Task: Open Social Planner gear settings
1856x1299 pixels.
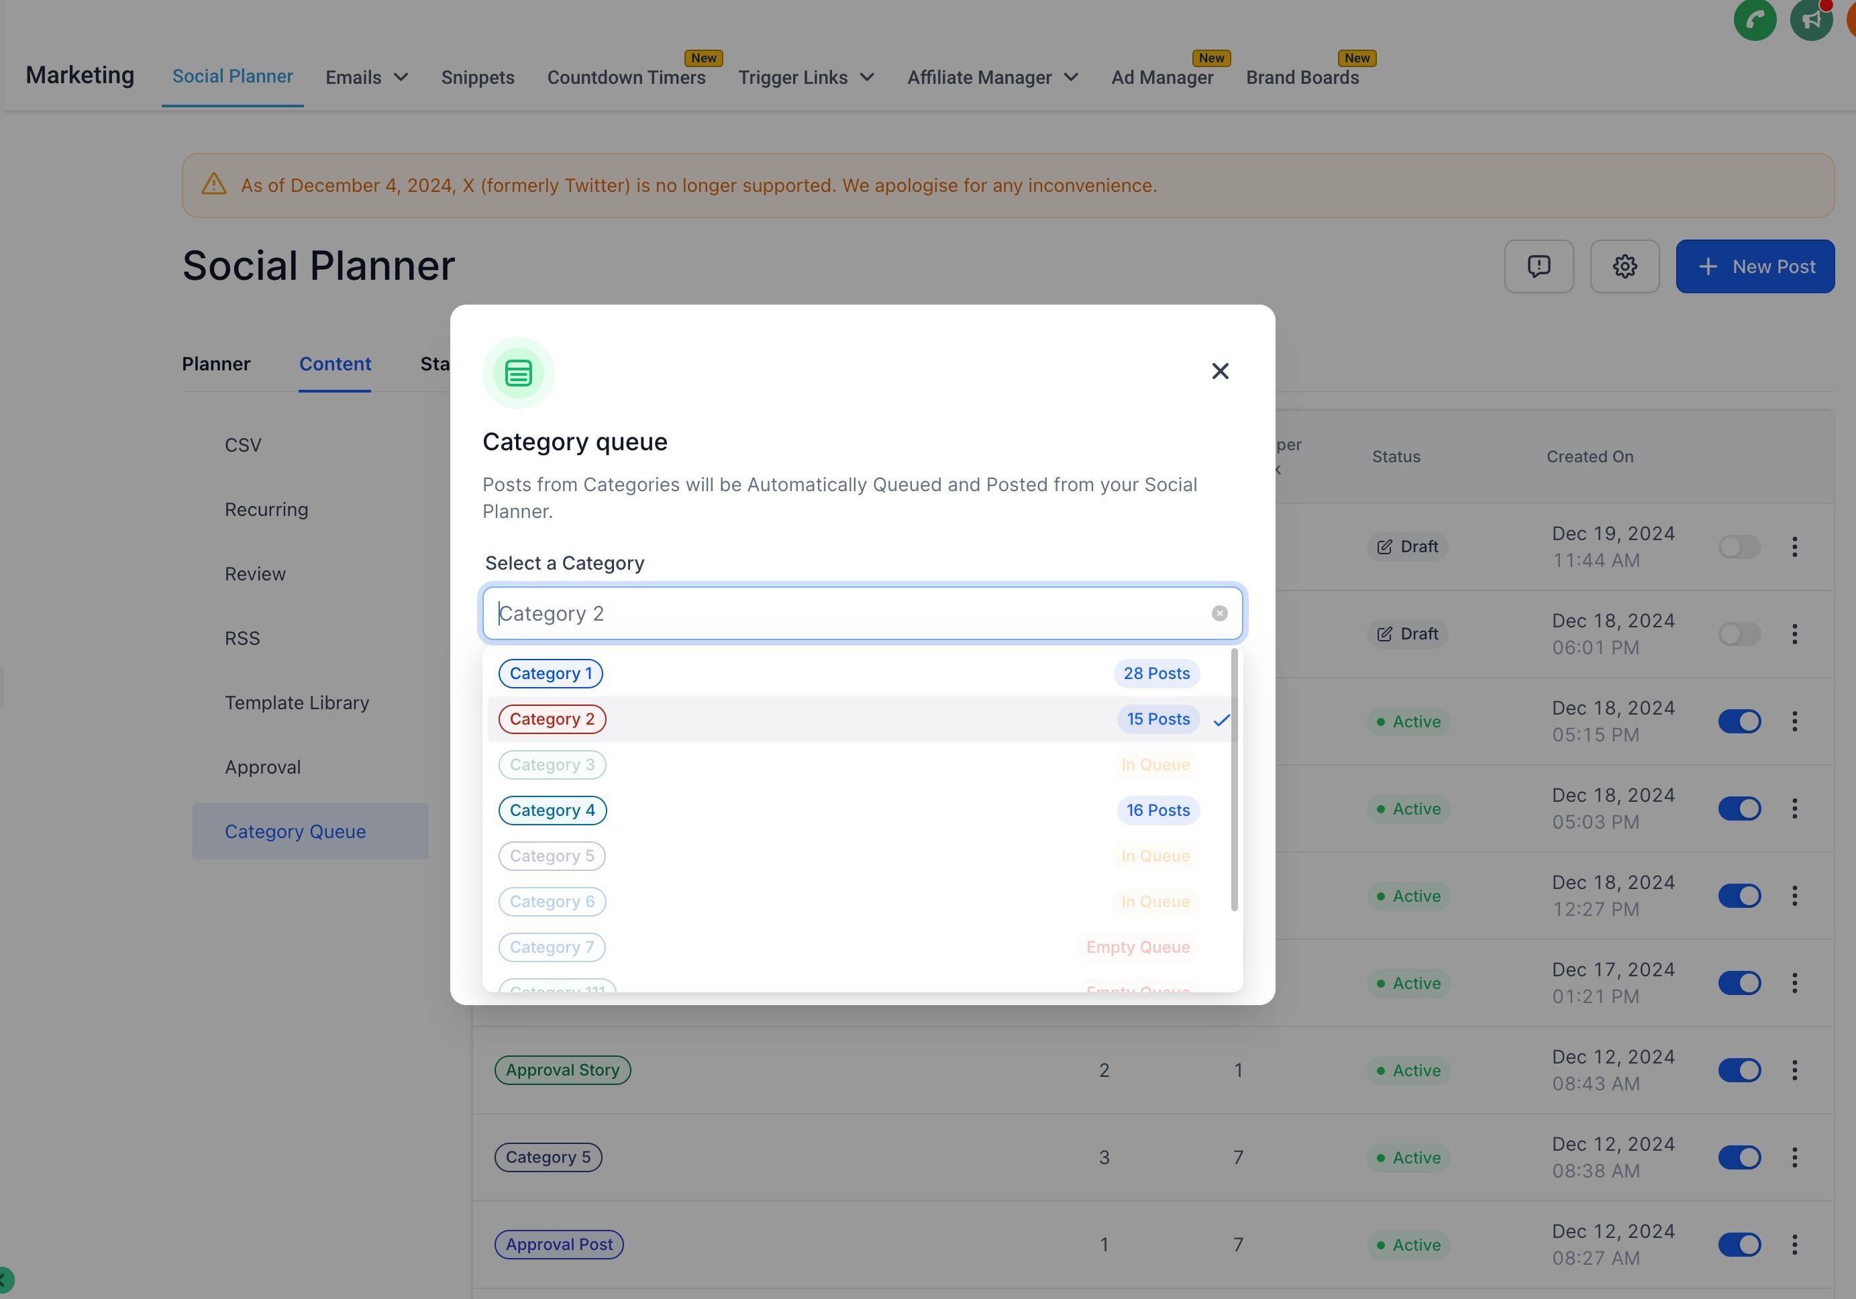Action: (1624, 266)
